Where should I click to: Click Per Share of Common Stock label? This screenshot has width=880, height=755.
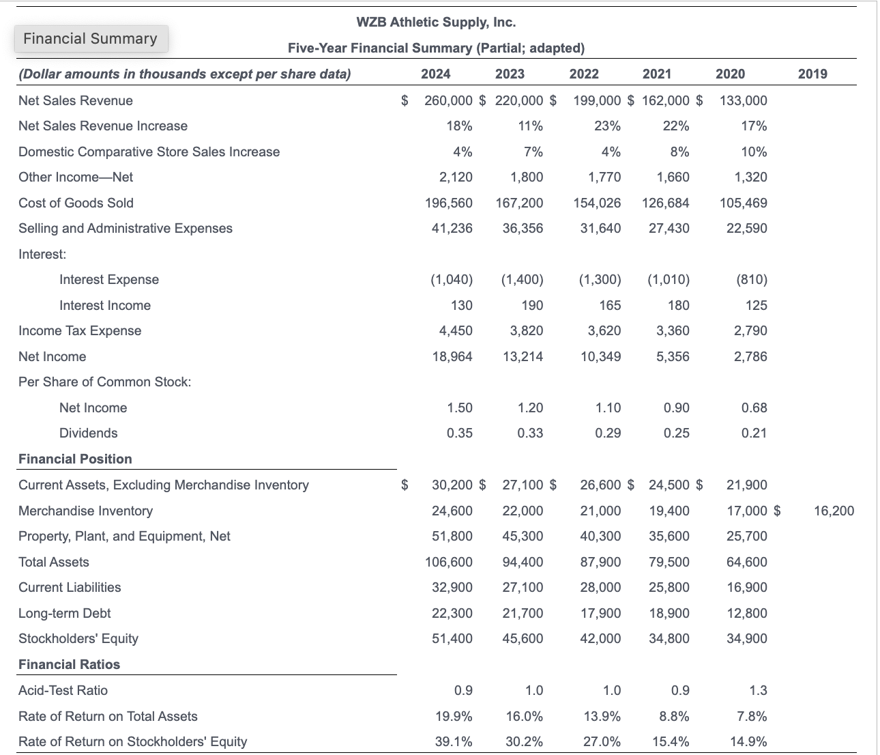[105, 382]
